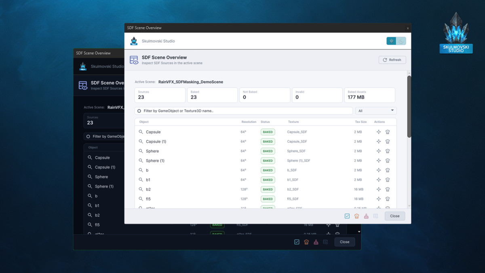Click pink stamp icon in light window footer
The image size is (485, 273).
(x=366, y=216)
